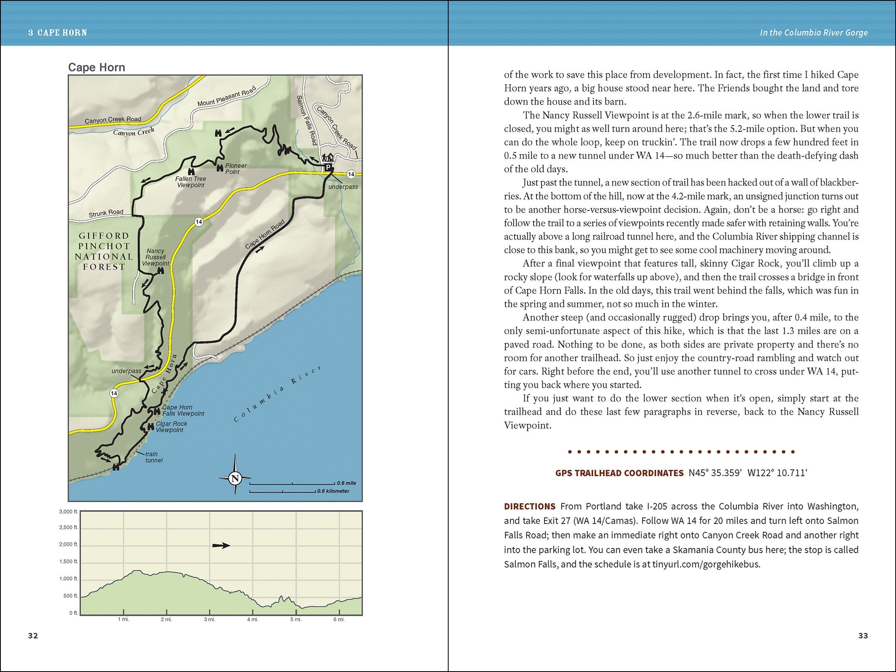Click the coordinate 'W122° 10.711'
Image resolution: width=896 pixels, height=672 pixels.
pos(778,473)
